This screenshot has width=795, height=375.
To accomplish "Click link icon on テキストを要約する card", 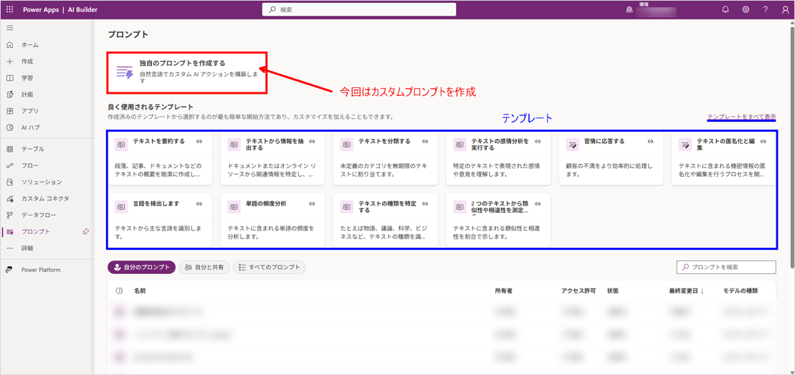I will [x=199, y=142].
